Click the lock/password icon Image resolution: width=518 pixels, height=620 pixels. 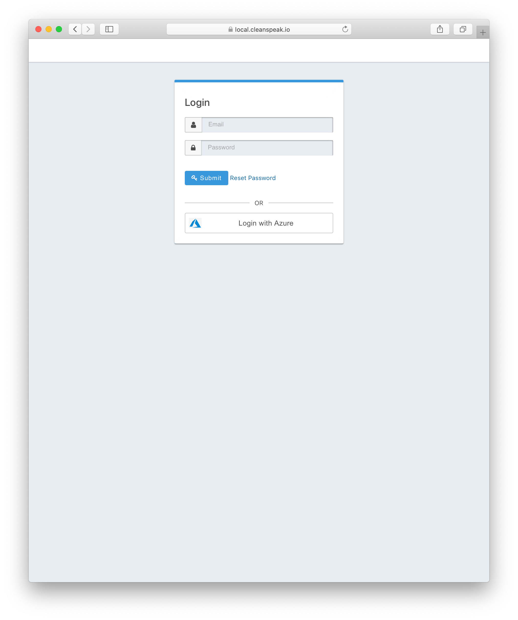click(193, 148)
